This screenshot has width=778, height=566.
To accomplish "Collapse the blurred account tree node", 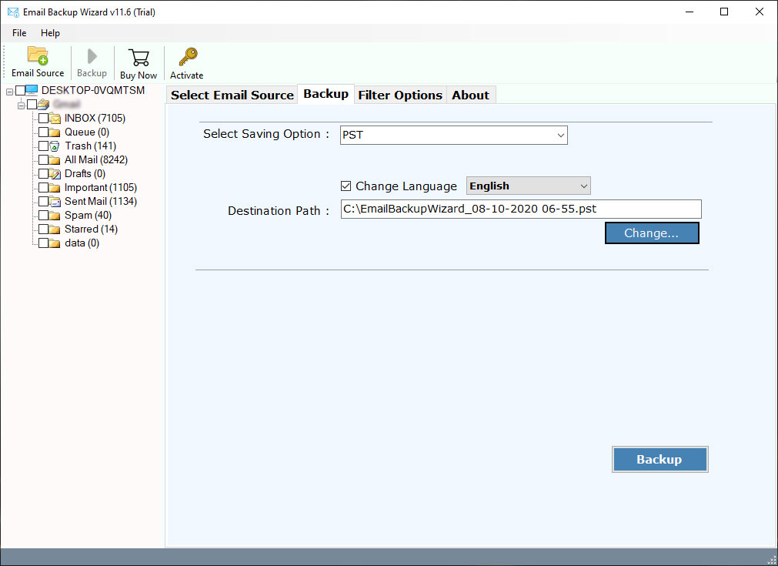I will coord(21,105).
